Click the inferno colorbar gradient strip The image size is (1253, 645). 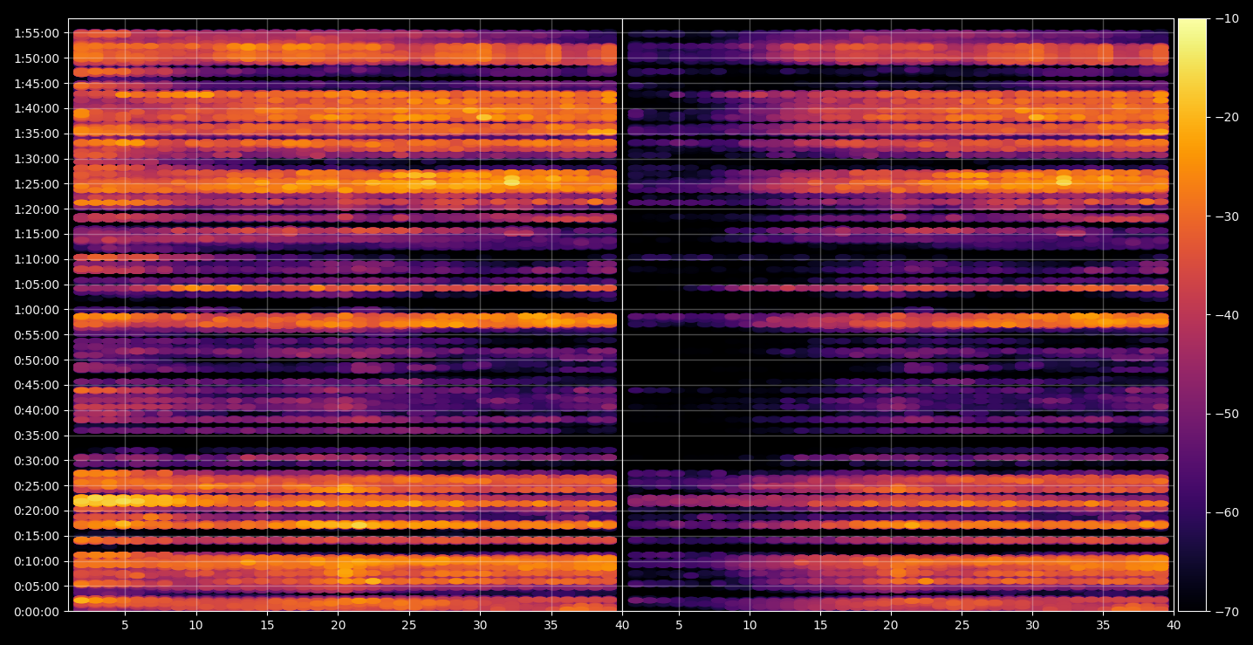tap(1192, 315)
